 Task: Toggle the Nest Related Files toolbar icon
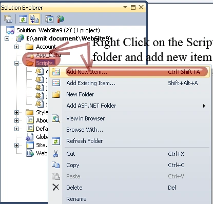(x=34, y=19)
